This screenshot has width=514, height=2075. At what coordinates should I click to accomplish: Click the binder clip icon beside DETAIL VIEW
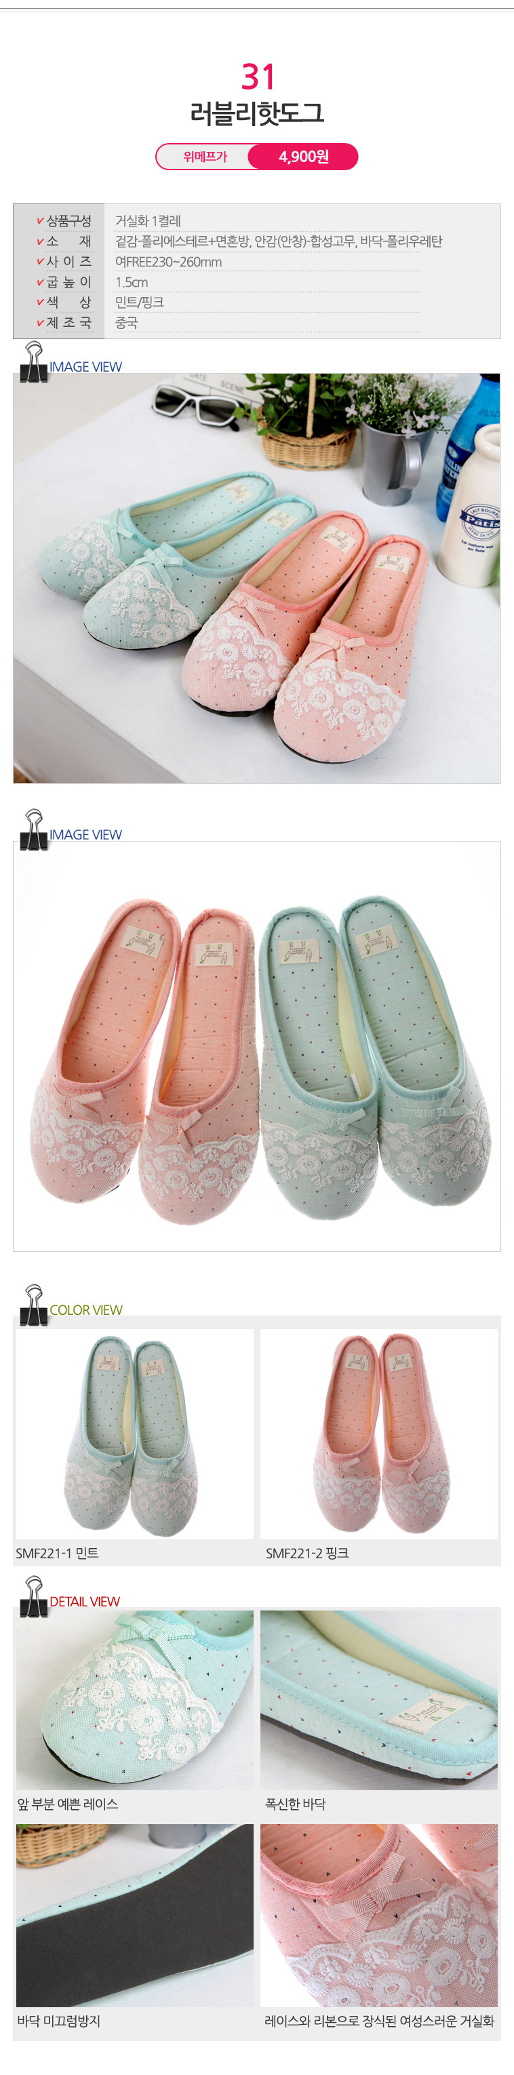coord(34,1596)
